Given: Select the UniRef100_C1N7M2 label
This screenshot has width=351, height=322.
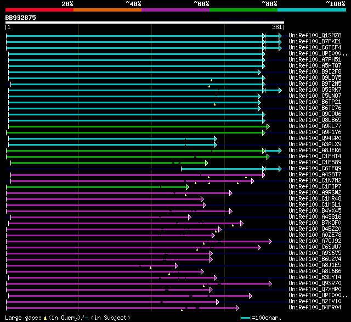Looking at the screenshot, I should pyautogui.click(x=315, y=181).
